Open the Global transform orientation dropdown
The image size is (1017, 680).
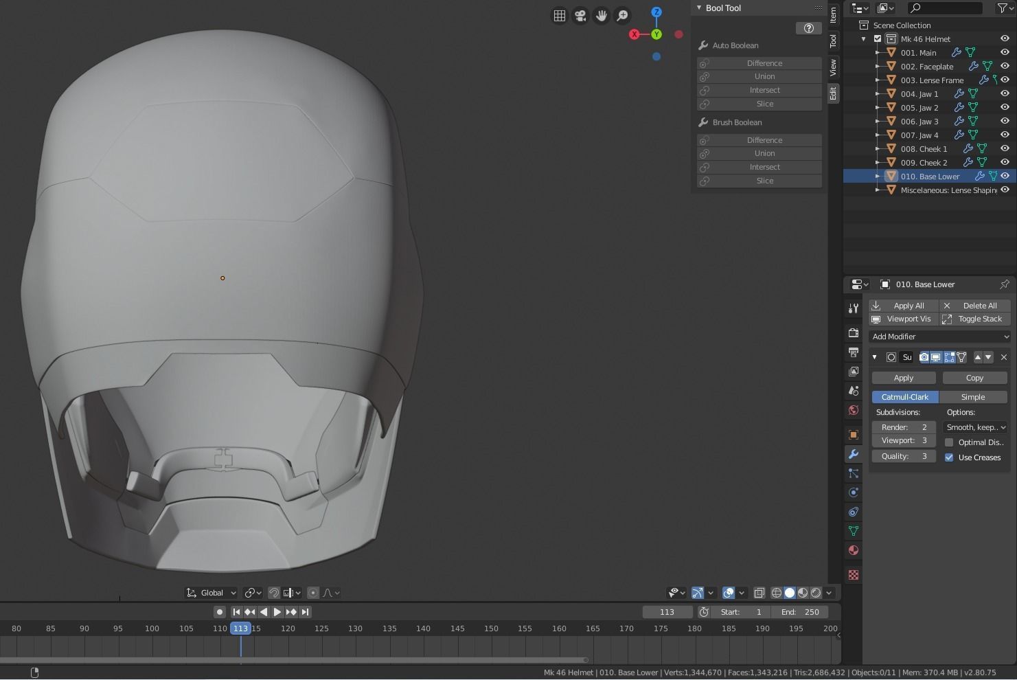212,593
